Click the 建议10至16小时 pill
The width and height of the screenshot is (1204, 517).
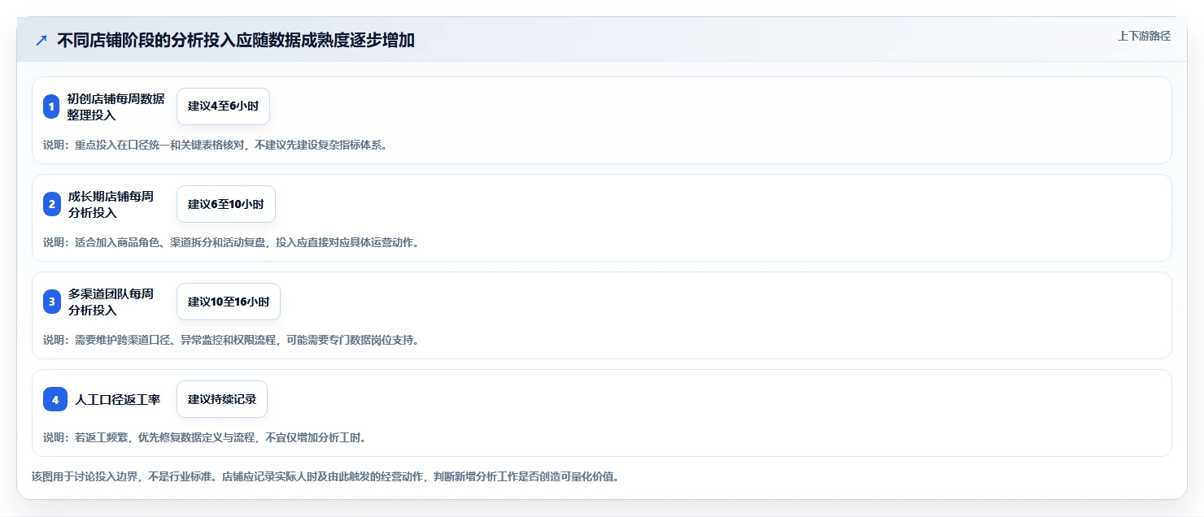point(229,302)
